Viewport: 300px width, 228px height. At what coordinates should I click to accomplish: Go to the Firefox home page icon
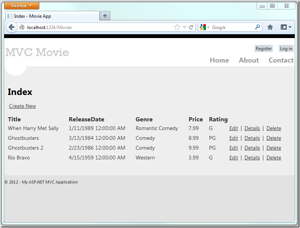270,27
